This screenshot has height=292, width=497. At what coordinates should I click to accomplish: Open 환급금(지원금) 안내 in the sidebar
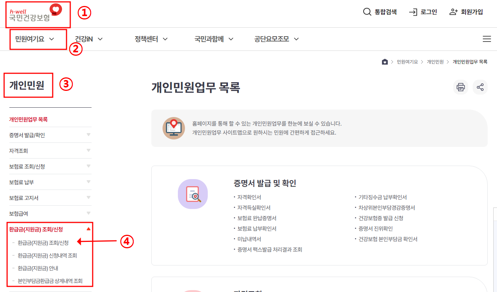pos(37,268)
